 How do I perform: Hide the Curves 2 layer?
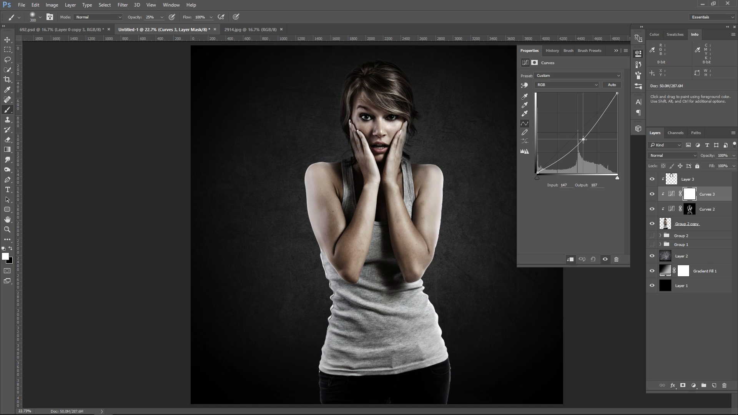click(x=652, y=209)
